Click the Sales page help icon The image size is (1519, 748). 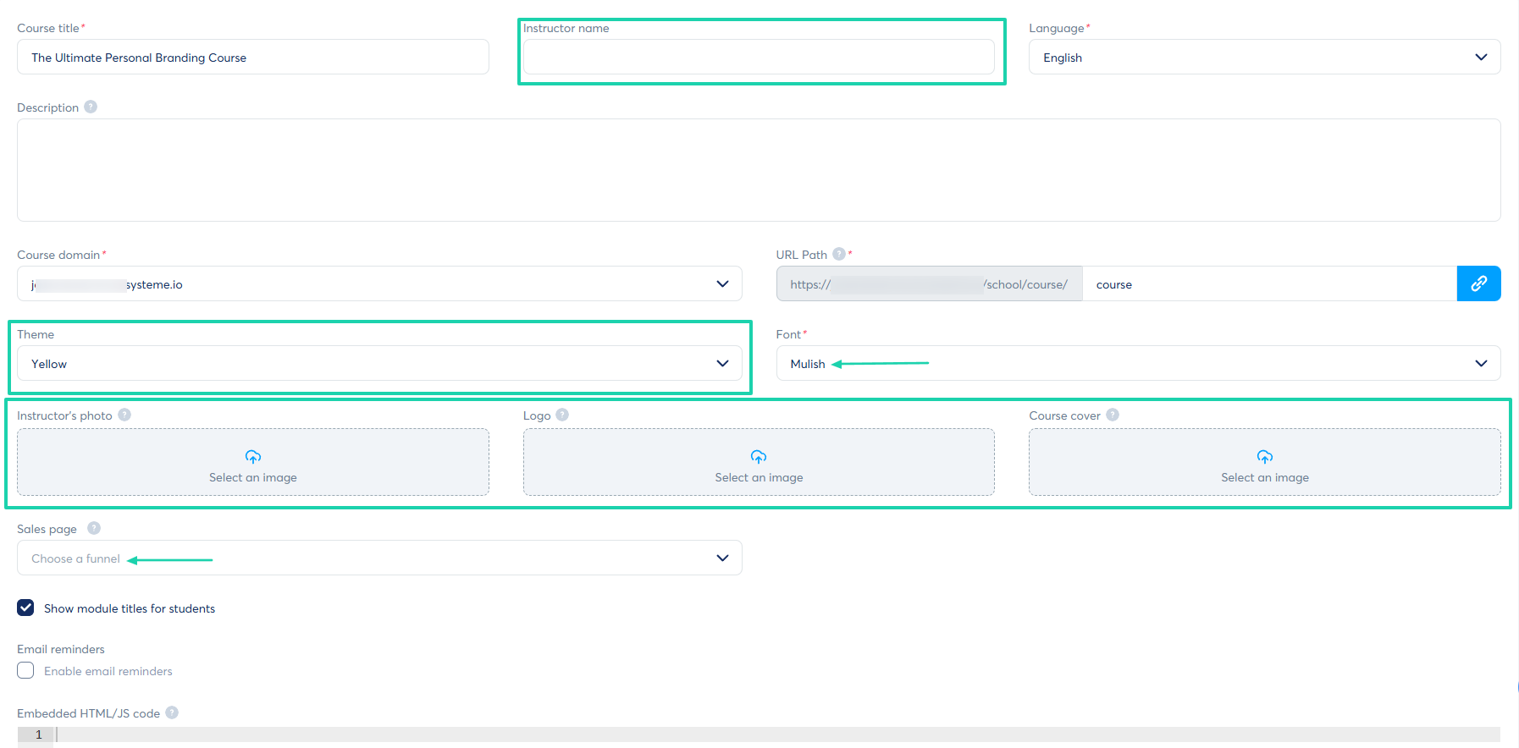pos(94,528)
